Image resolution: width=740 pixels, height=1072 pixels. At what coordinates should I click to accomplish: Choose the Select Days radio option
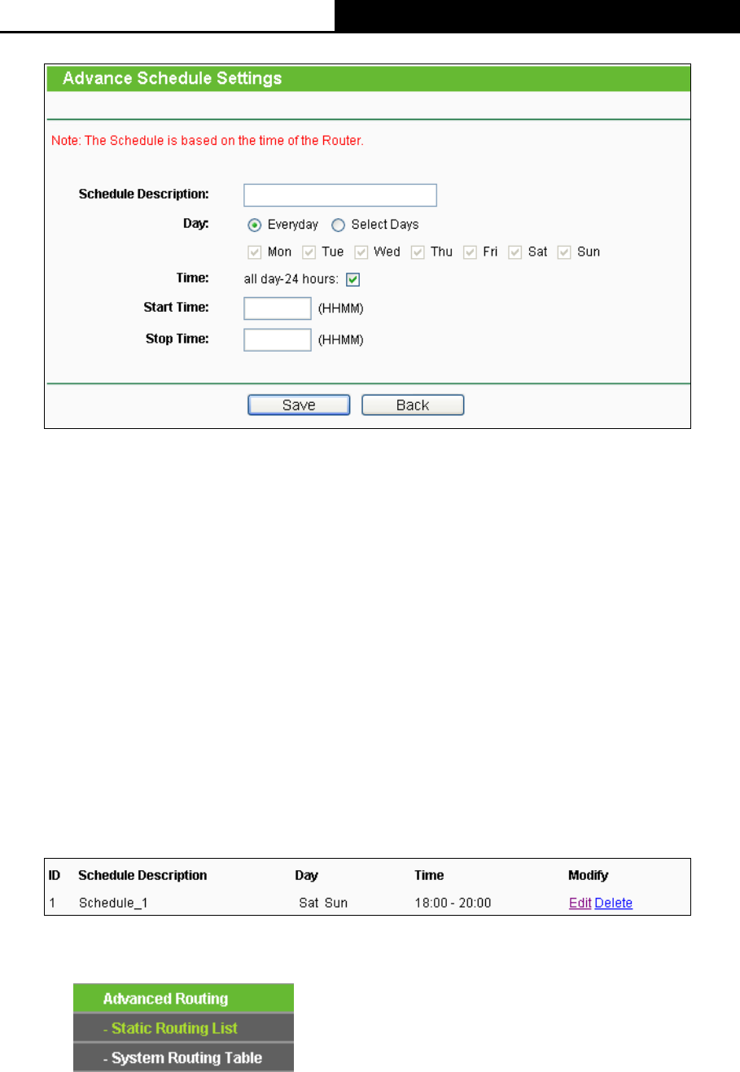pos(338,225)
